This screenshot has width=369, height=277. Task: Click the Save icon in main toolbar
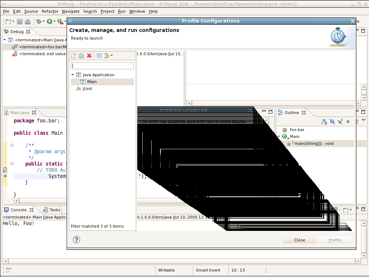point(20,21)
